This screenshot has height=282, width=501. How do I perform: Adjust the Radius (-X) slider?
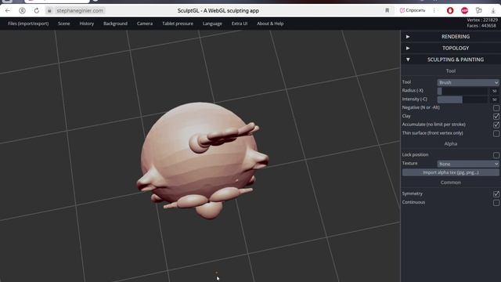(x=462, y=91)
